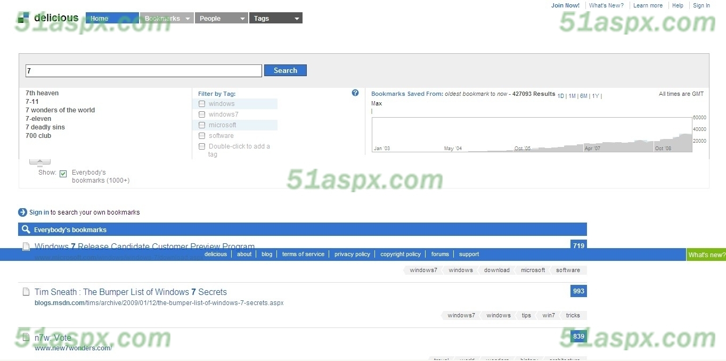Click the bookmarks saved history chart
Image resolution: width=726 pixels, height=361 pixels.
[532, 135]
